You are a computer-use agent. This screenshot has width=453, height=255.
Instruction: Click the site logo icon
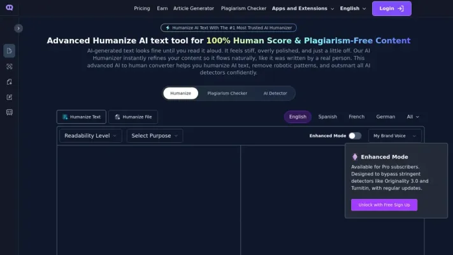10,8
